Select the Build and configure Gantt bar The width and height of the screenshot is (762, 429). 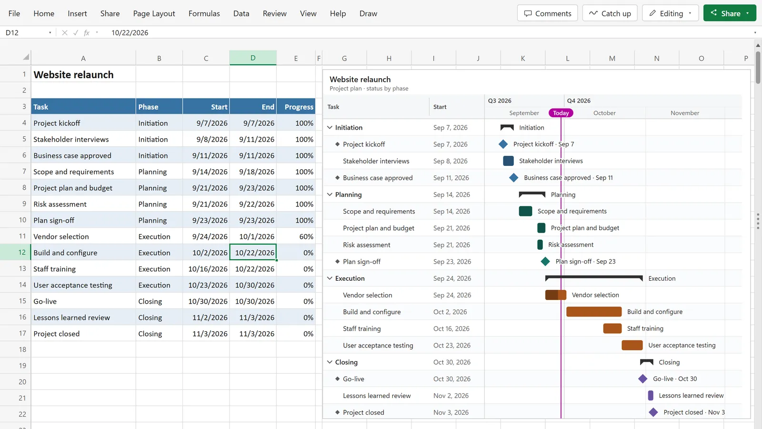(x=594, y=312)
